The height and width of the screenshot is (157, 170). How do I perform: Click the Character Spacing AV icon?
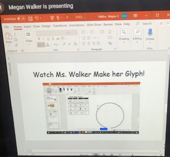pos(63,38)
